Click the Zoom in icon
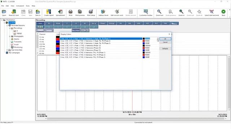This screenshot has height=129, width=231. point(181,13)
